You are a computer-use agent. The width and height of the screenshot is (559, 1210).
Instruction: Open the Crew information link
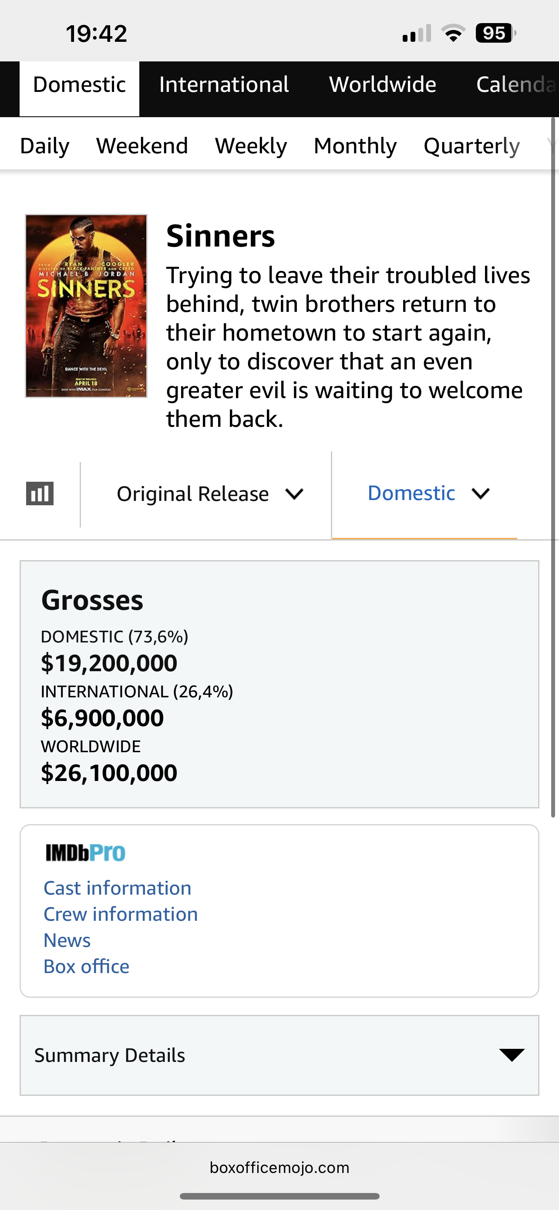point(121,914)
